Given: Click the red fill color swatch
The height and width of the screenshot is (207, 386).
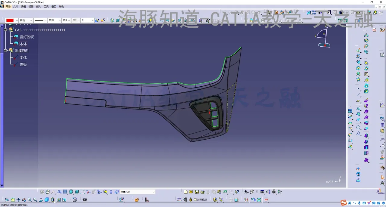Looking at the screenshot, I should coord(10,20).
